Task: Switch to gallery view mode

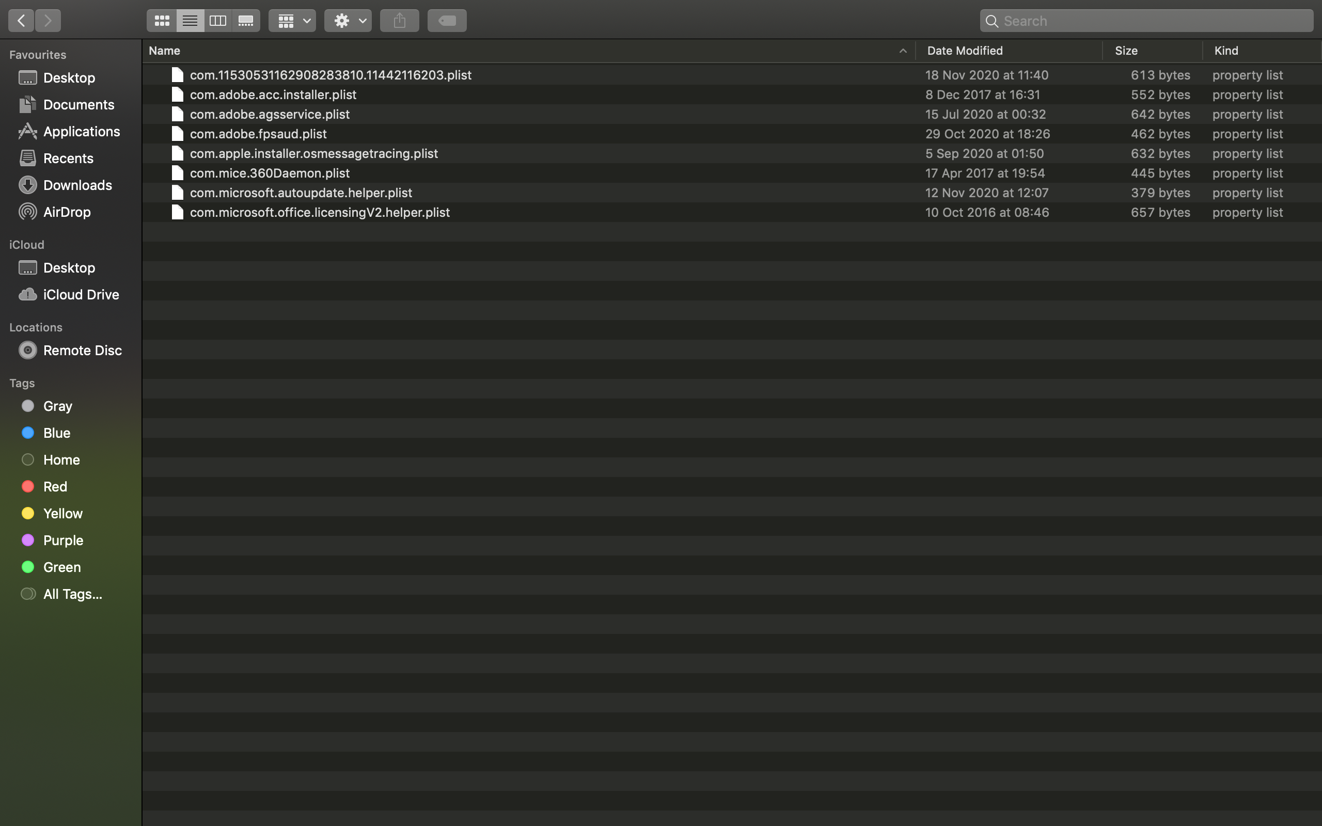Action: [246, 21]
